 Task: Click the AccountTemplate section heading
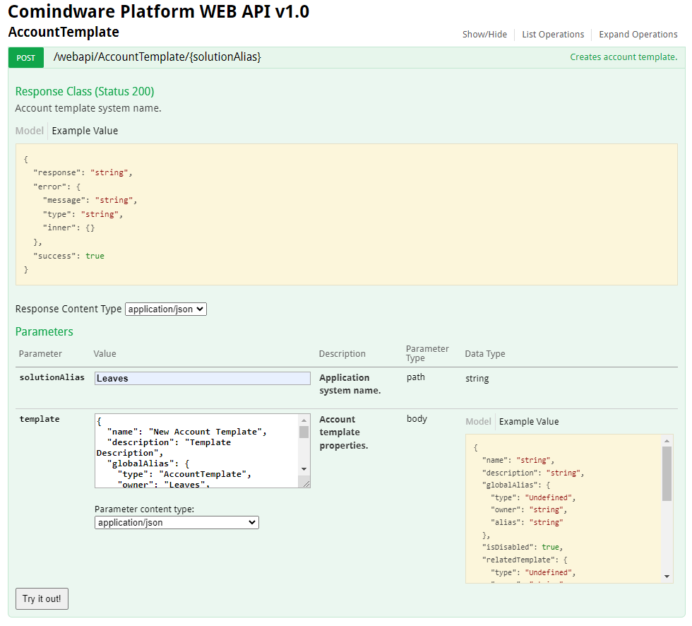[x=64, y=33]
